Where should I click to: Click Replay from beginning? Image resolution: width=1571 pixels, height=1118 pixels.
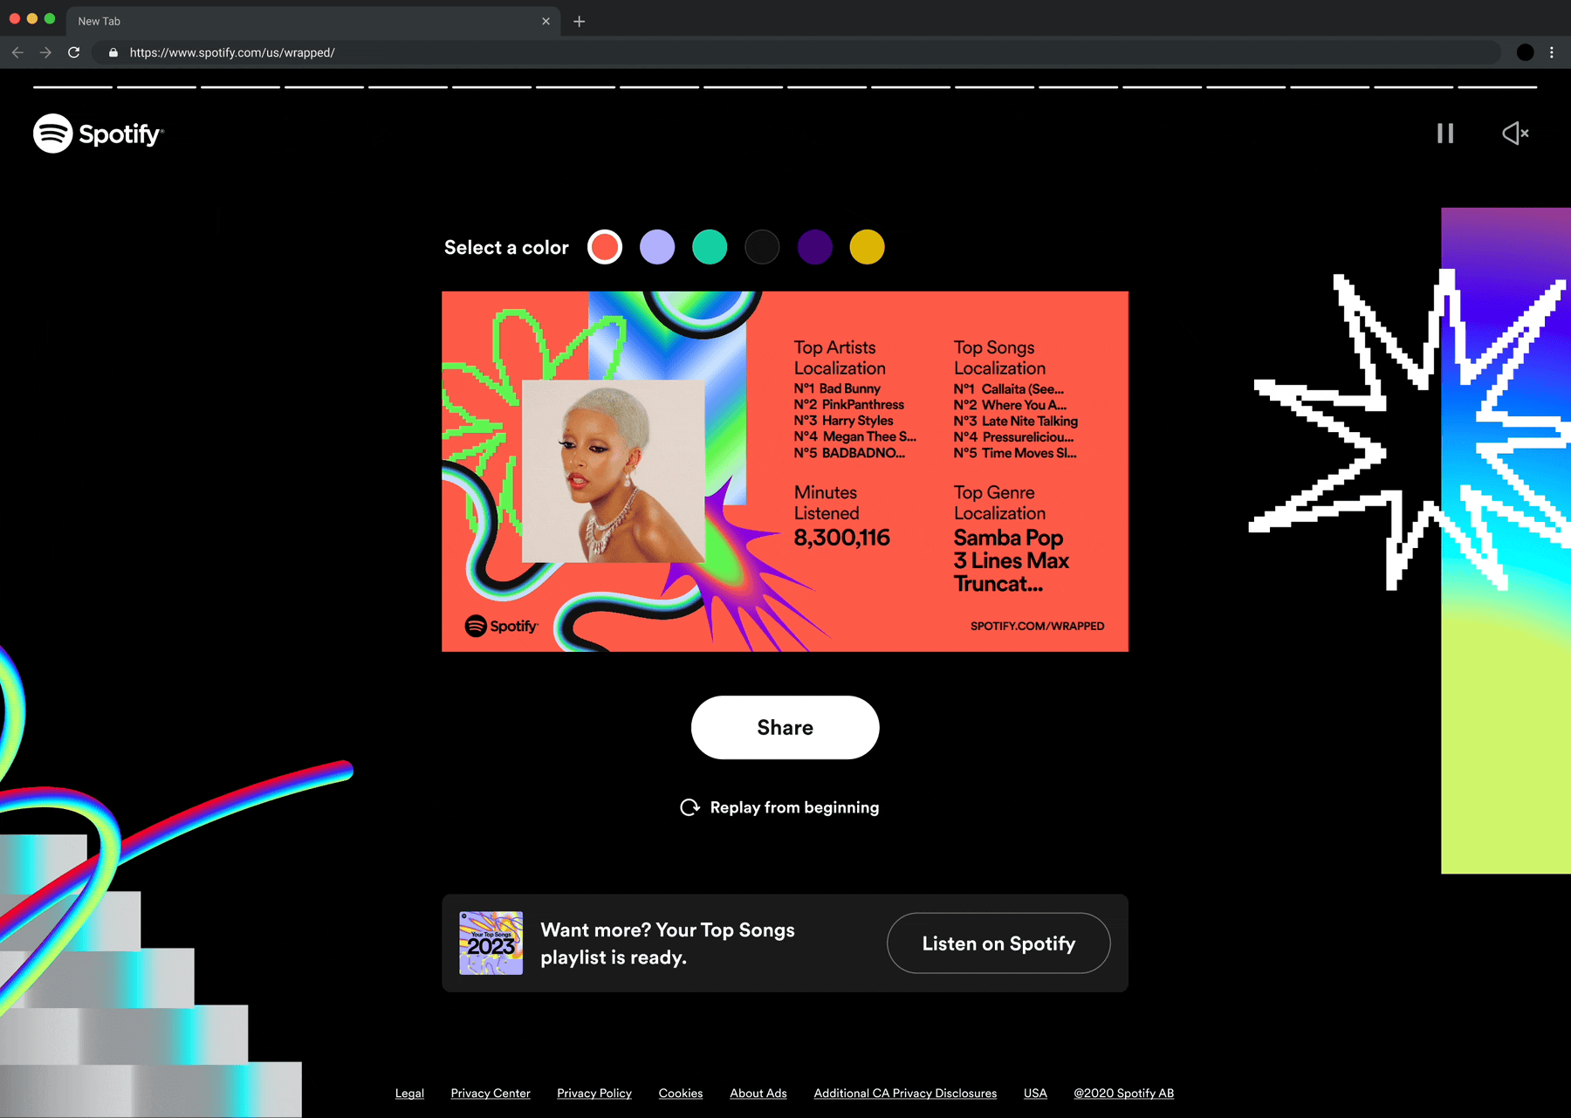(x=779, y=807)
